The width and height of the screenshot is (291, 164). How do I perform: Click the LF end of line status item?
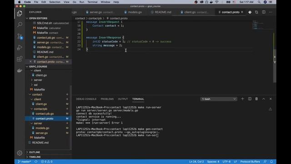[x=236, y=162]
